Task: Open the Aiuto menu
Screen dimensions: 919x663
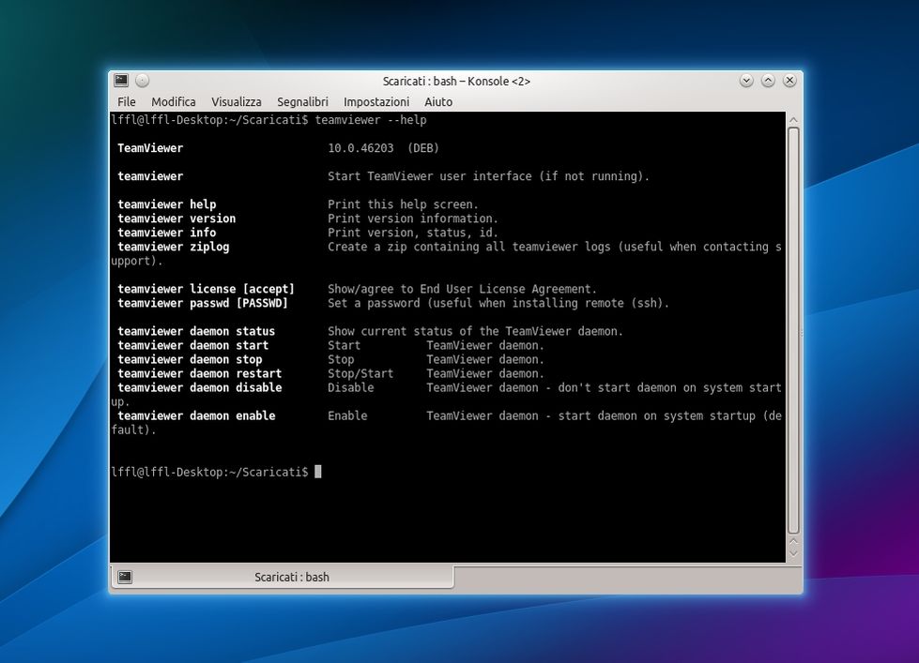Action: pos(438,102)
